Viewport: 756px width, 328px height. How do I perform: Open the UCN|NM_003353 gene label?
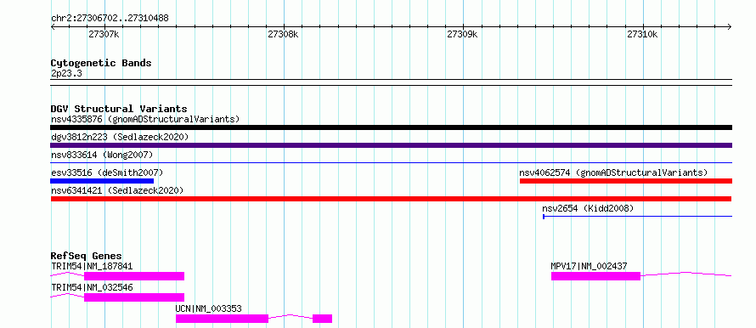[209, 308]
